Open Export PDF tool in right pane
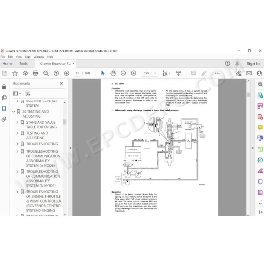The image size is (264, 264). click(260, 95)
